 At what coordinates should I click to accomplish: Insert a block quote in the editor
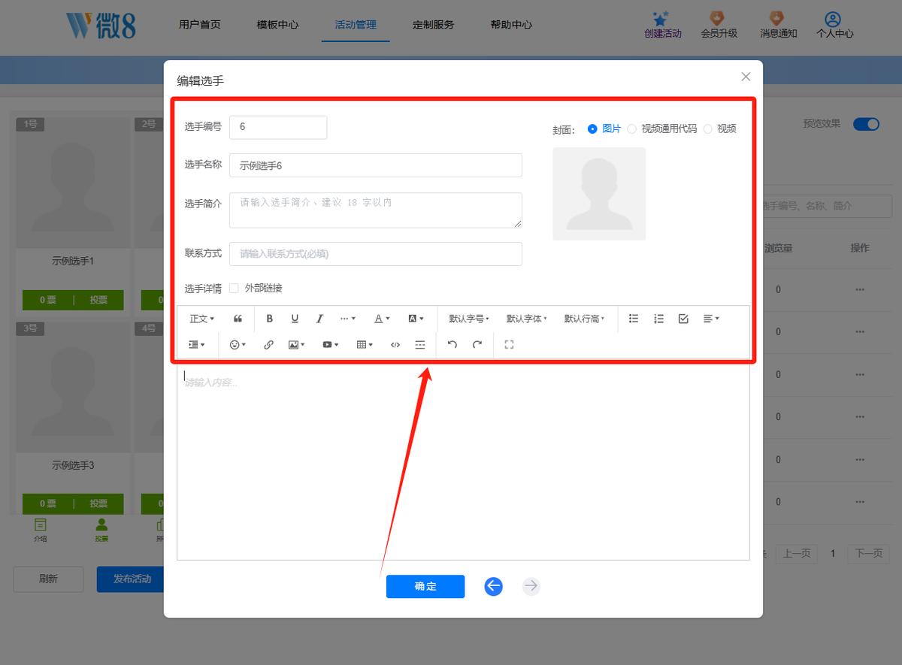pyautogui.click(x=238, y=319)
